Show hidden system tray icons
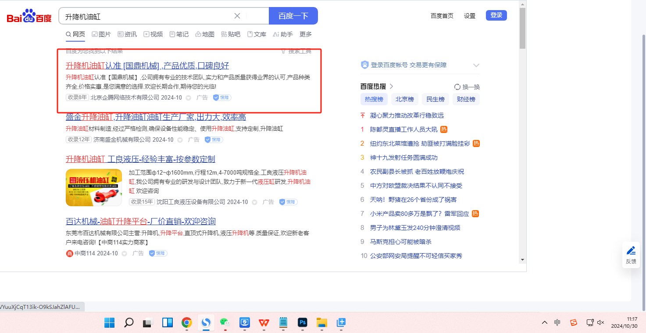The image size is (646, 333). coord(545,322)
